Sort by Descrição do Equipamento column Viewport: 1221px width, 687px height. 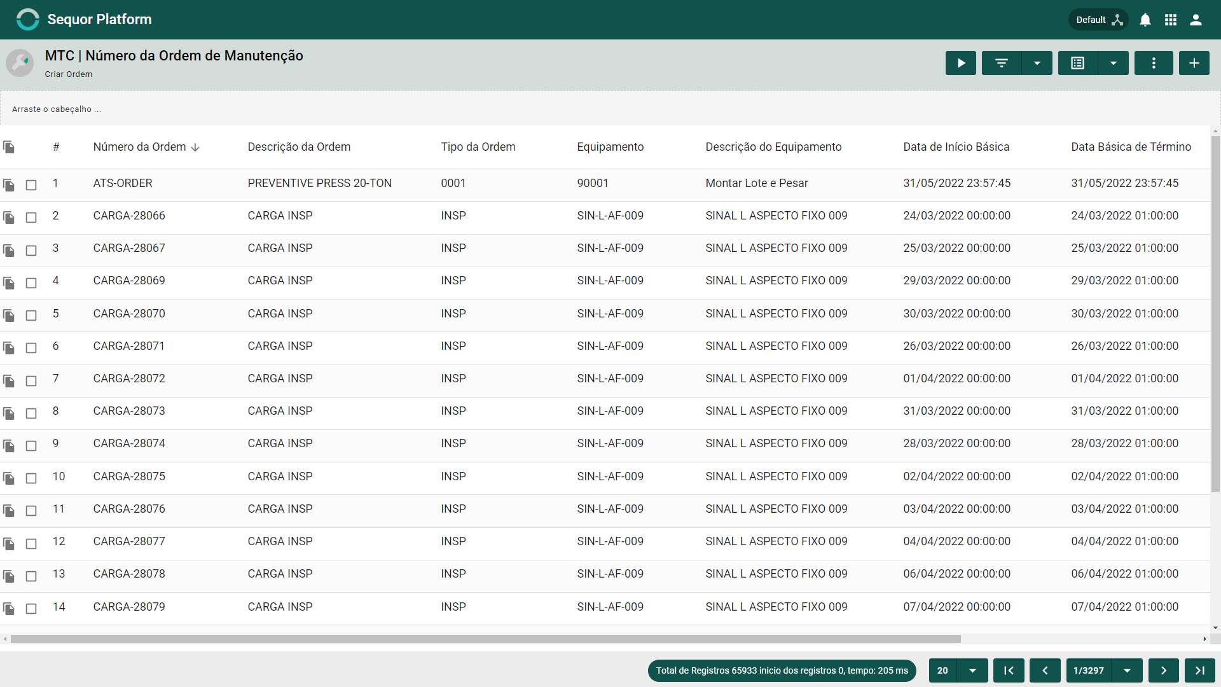coord(773,147)
